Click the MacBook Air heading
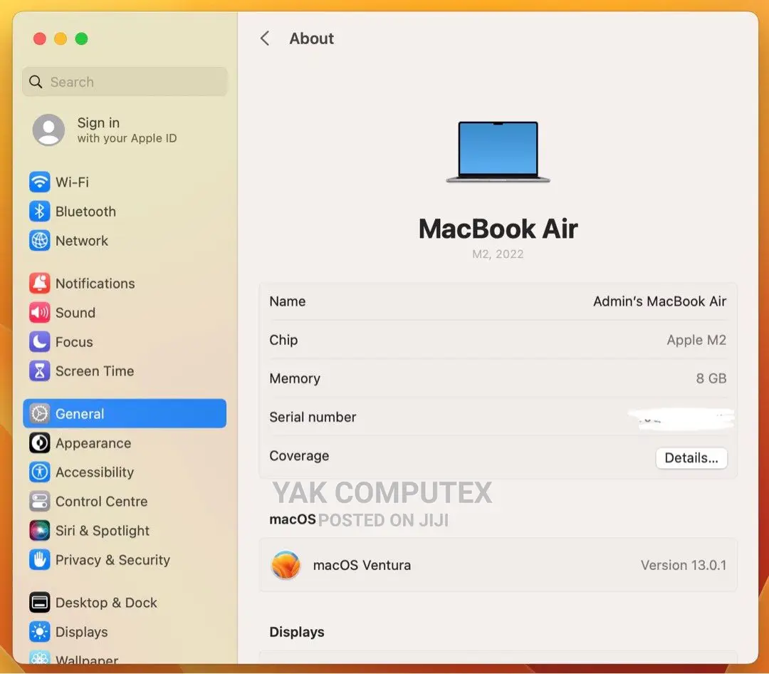Image resolution: width=769 pixels, height=674 pixels. tap(498, 229)
